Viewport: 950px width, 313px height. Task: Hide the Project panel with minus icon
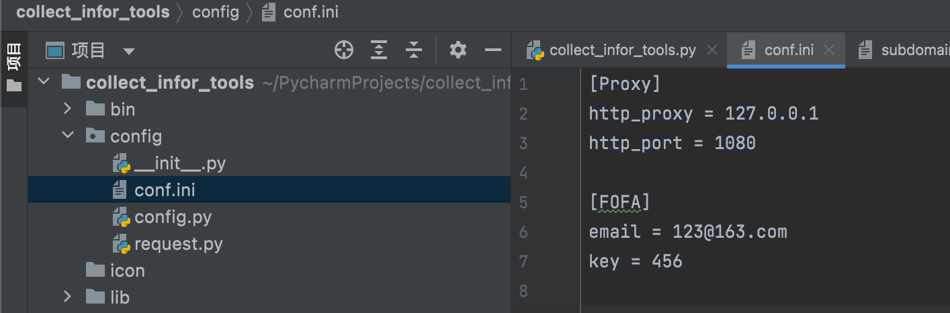click(x=493, y=50)
